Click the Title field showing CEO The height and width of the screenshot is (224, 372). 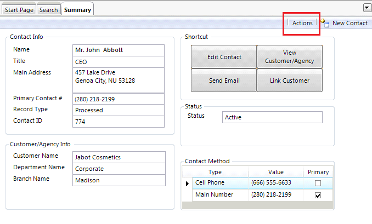(119, 62)
